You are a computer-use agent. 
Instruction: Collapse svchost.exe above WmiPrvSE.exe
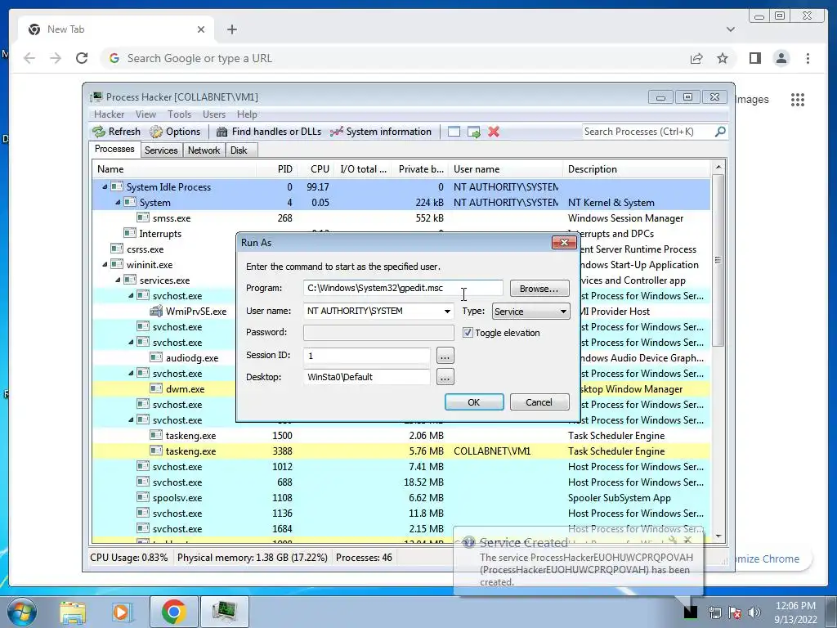coord(131,295)
